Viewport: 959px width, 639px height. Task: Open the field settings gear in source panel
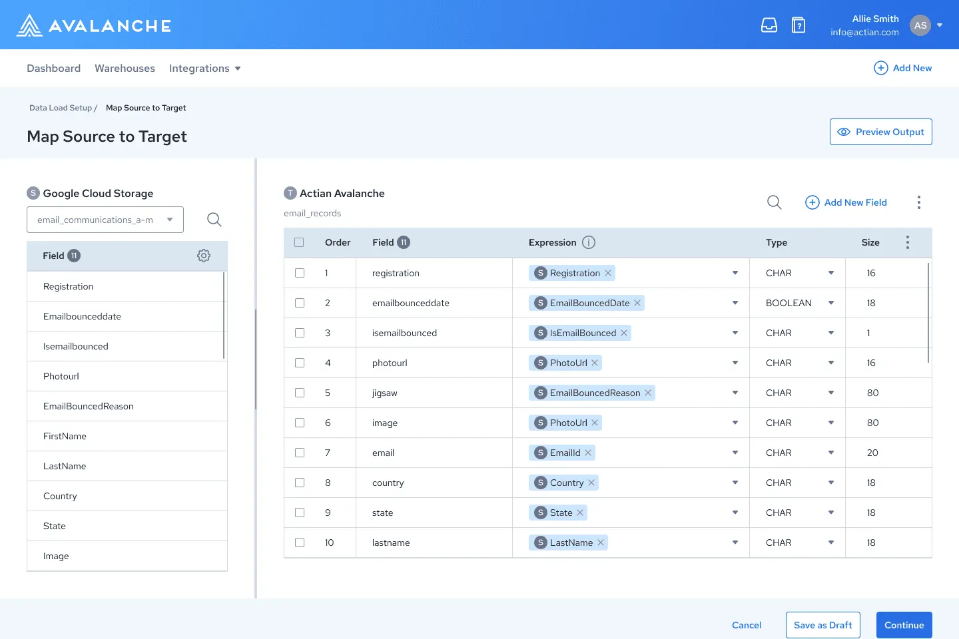203,256
